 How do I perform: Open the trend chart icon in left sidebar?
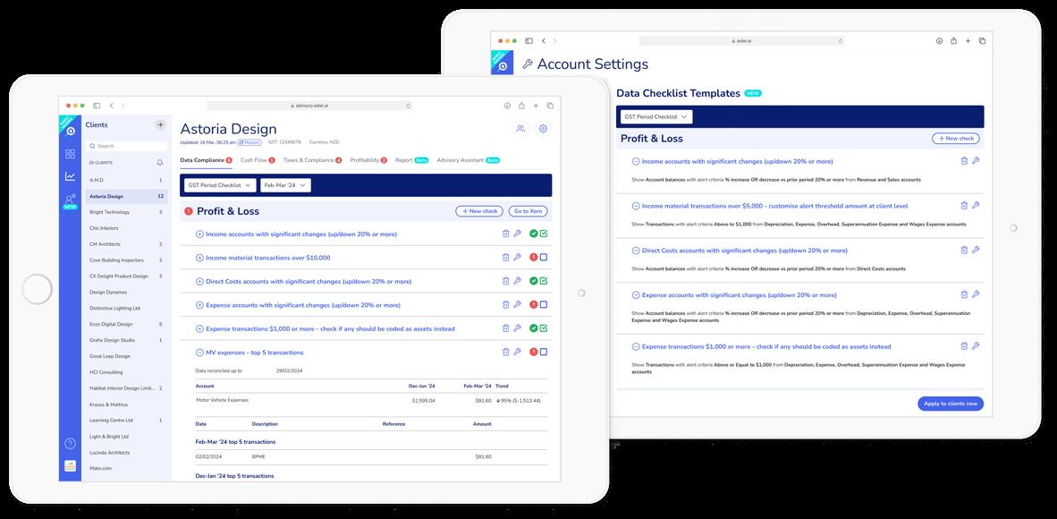pyautogui.click(x=70, y=176)
